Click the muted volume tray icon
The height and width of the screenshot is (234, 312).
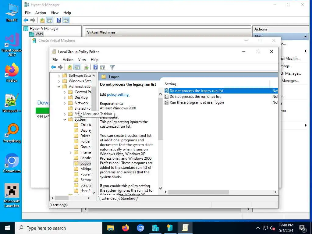pyautogui.click(x=272, y=228)
